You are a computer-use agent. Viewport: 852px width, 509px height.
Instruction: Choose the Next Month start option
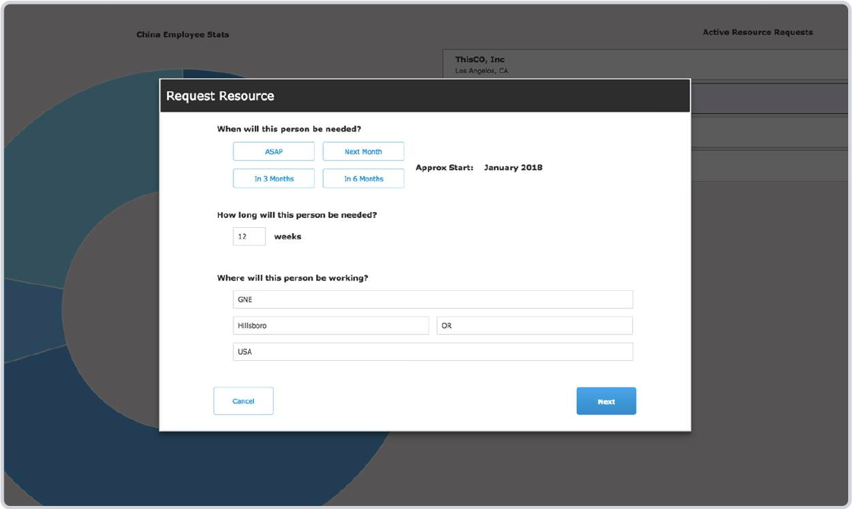[363, 152]
